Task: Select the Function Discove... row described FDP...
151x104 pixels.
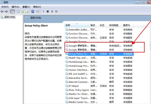Action: click(99, 34)
